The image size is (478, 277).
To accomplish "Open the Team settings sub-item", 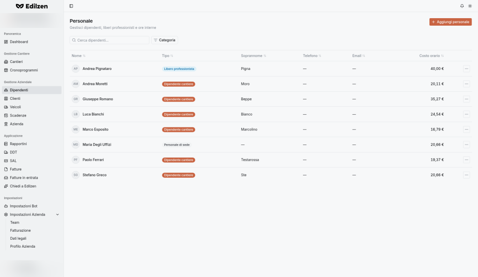I will click(14, 222).
